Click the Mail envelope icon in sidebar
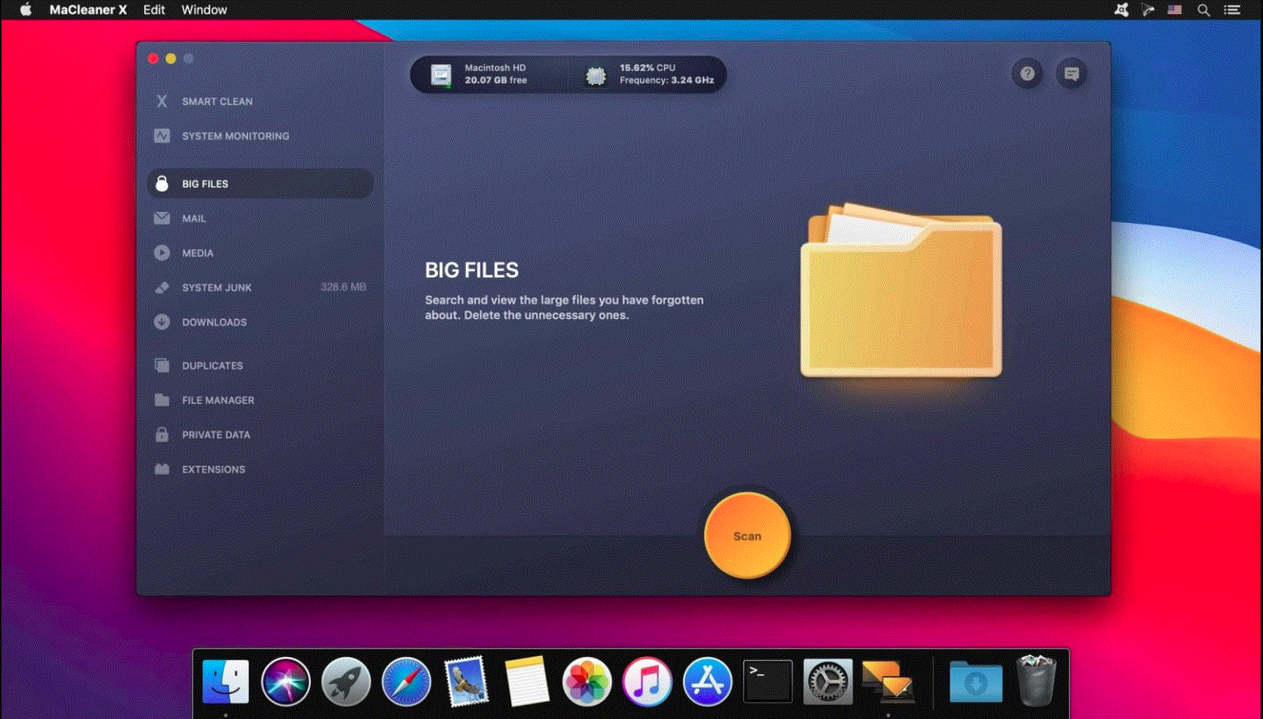This screenshot has width=1263, height=719. (162, 218)
